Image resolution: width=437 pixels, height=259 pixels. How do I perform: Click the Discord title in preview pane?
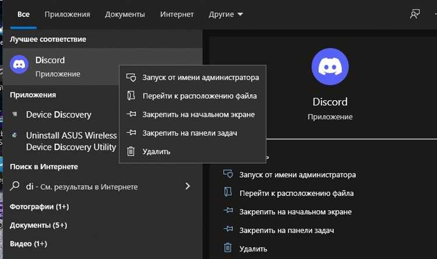point(330,102)
